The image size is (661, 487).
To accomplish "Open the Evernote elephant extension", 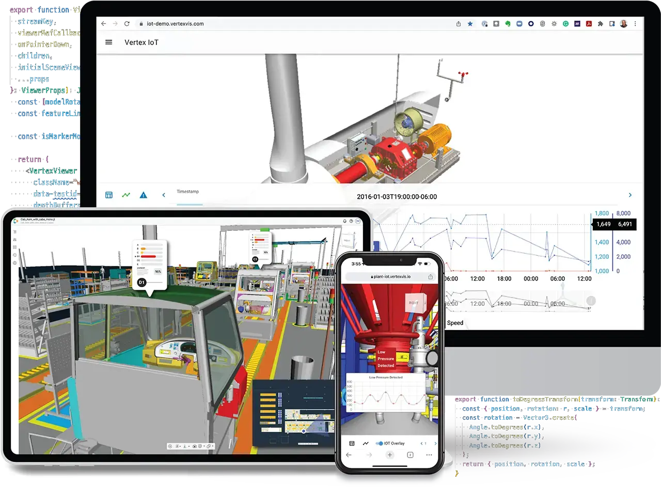I will (508, 24).
